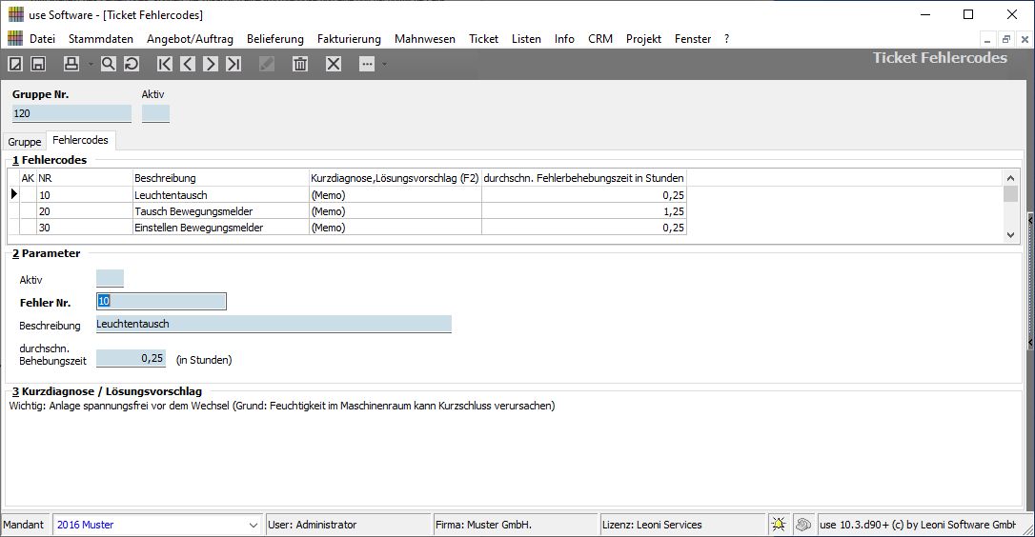Click the refresh icon in toolbar
Image resolution: width=1035 pixels, height=537 pixels.
(x=131, y=64)
